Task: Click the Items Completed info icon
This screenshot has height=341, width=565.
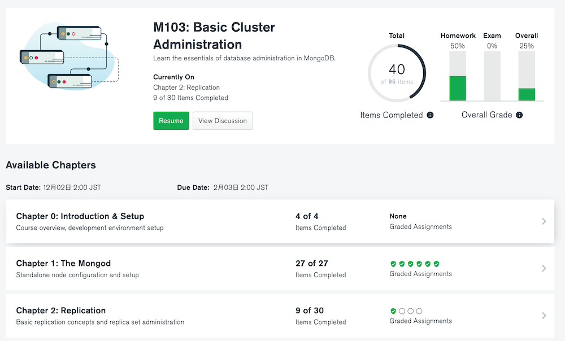Action: [x=430, y=115]
